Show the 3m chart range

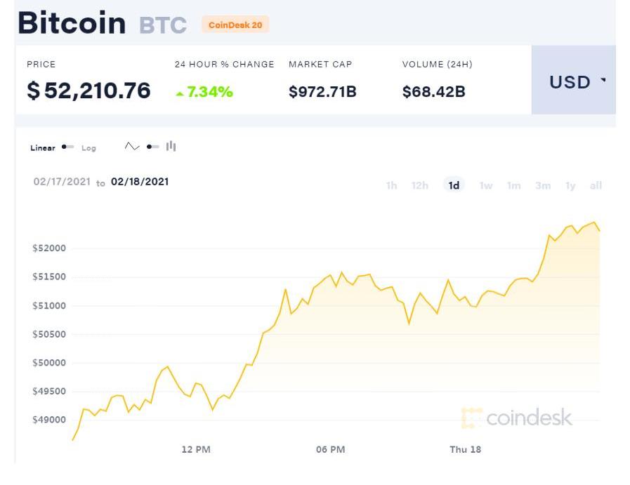tap(543, 185)
